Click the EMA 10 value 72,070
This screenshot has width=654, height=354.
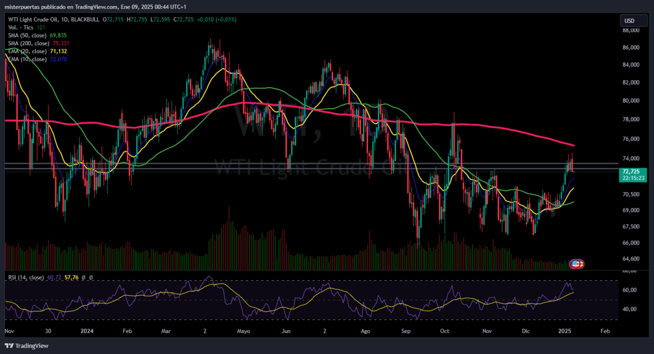tap(59, 59)
